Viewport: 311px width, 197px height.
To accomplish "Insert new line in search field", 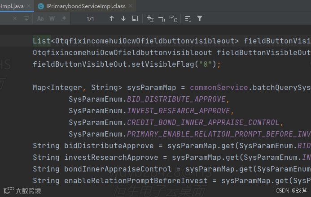I will tap(26, 19).
